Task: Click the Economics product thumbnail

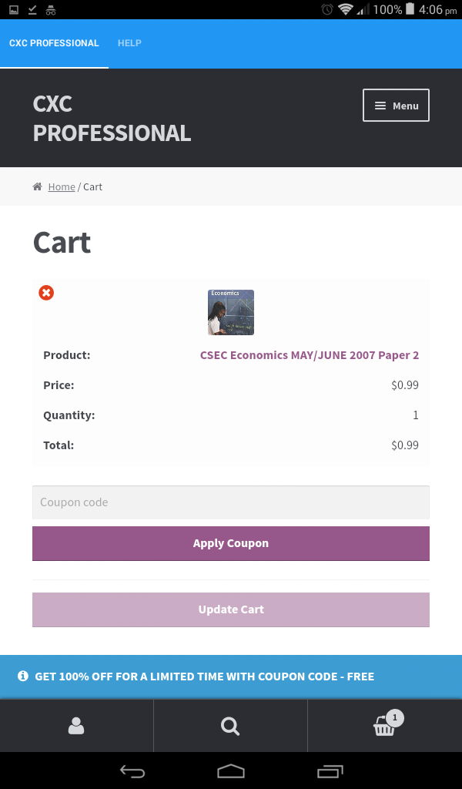Action: click(x=231, y=312)
